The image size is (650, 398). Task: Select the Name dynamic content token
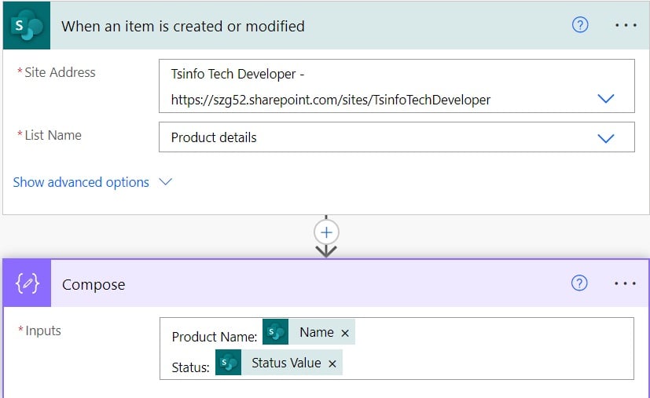pyautogui.click(x=309, y=332)
